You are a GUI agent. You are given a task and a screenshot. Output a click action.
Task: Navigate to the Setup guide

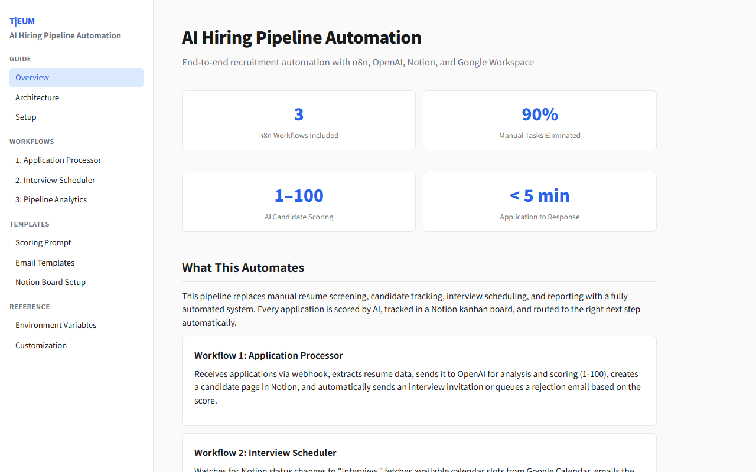pyautogui.click(x=25, y=117)
